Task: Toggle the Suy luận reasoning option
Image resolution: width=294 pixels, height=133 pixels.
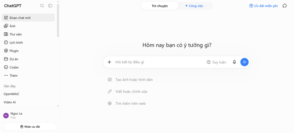Action: [216, 62]
